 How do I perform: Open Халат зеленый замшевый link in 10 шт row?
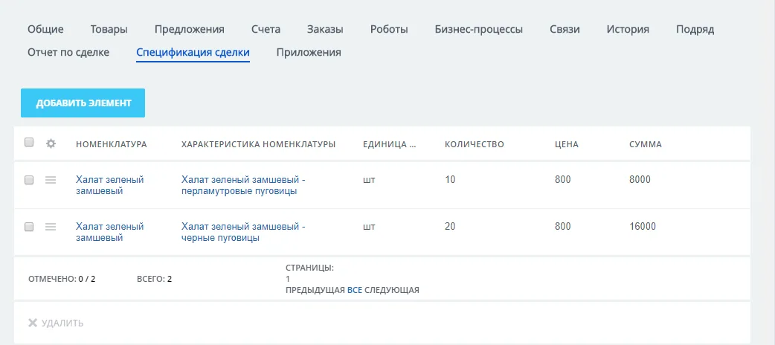[110, 185]
